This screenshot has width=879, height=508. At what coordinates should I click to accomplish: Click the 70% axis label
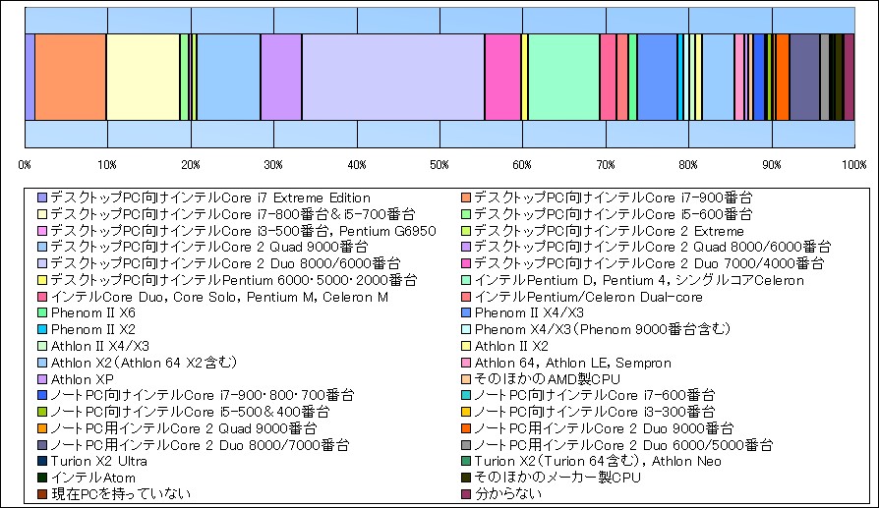[606, 165]
